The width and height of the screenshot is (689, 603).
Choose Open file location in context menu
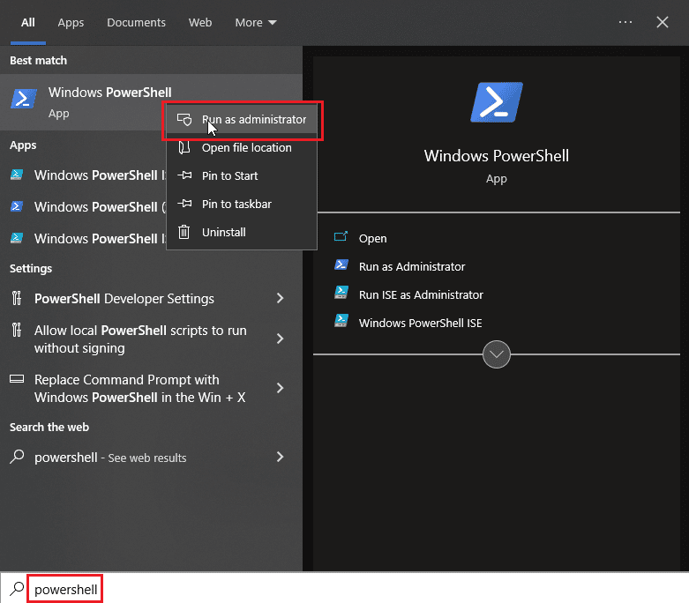coord(242,147)
